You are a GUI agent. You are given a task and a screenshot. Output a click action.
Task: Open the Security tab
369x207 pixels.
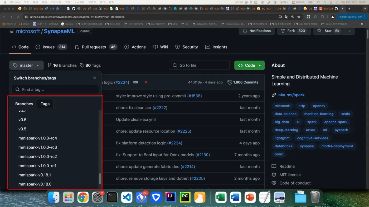point(187,47)
